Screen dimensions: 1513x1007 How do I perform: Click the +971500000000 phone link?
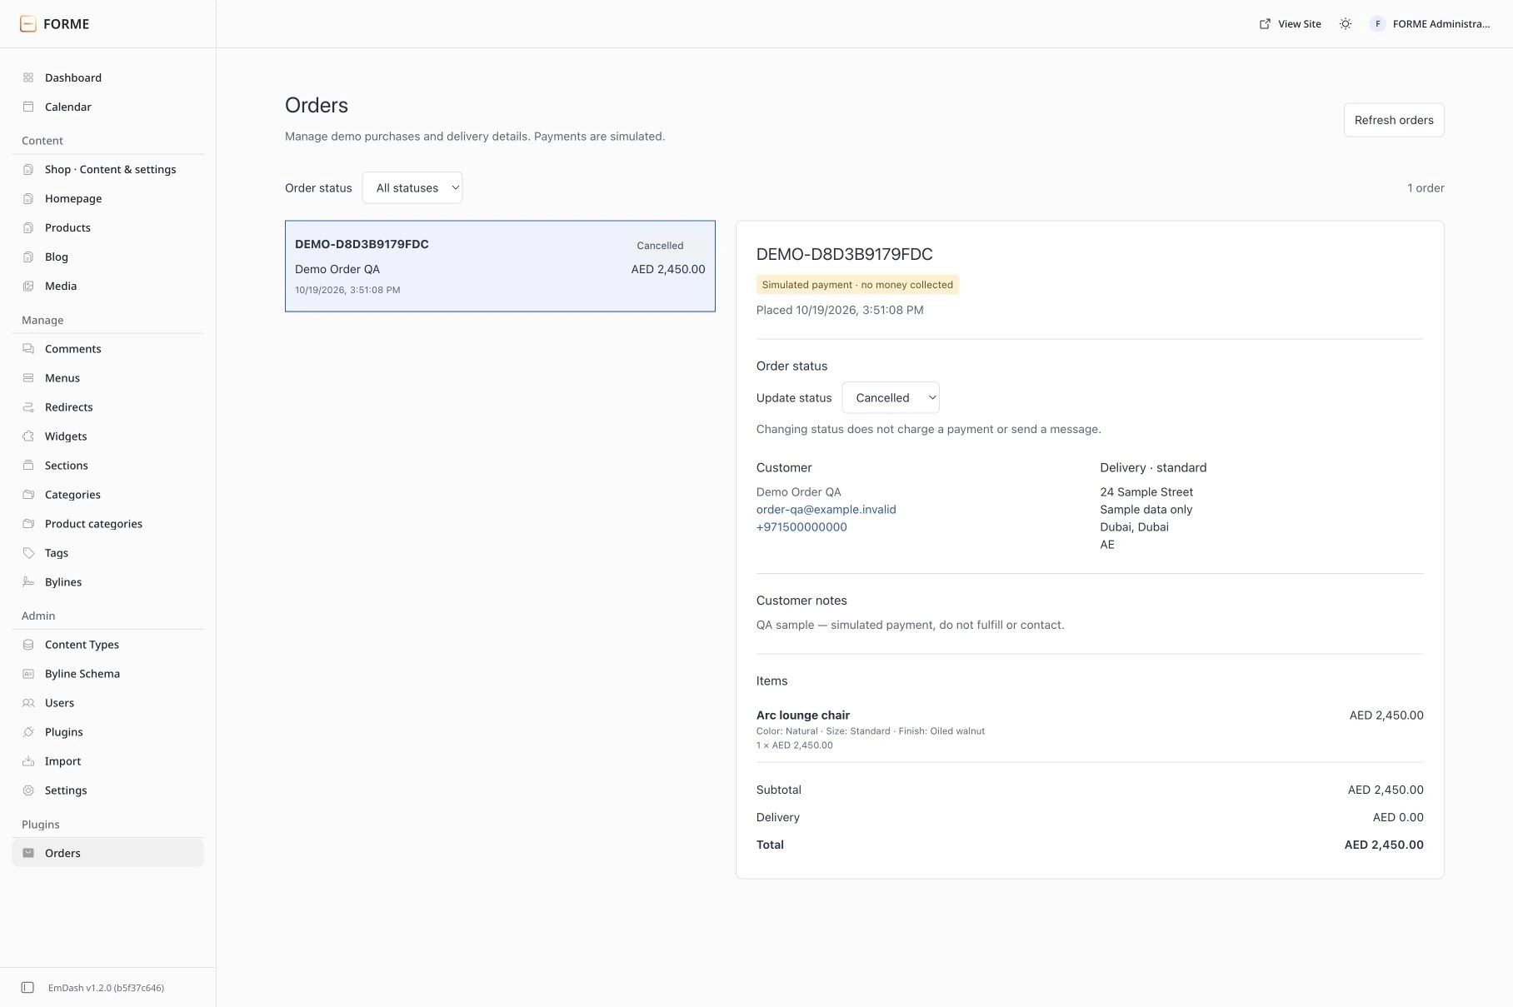point(801,527)
